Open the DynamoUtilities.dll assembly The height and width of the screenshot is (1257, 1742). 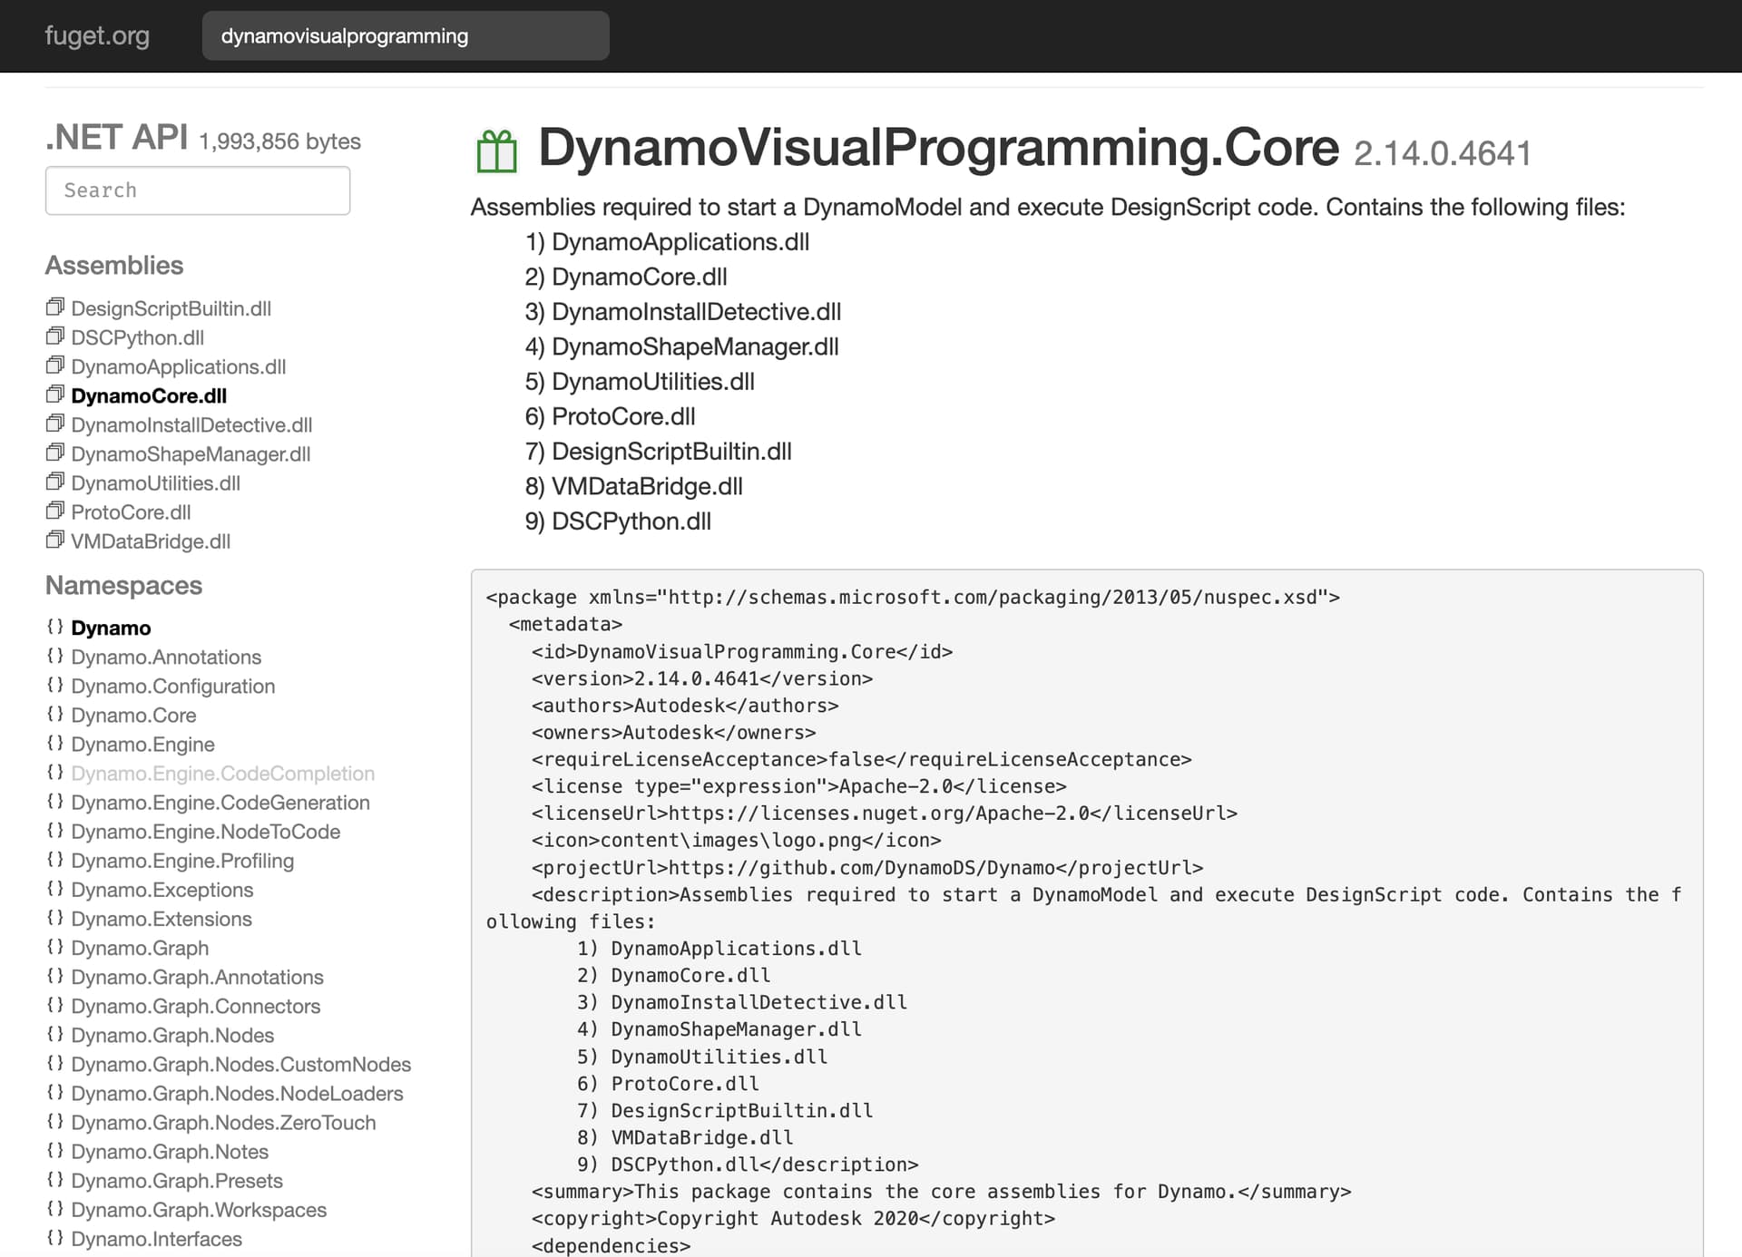[x=155, y=483]
